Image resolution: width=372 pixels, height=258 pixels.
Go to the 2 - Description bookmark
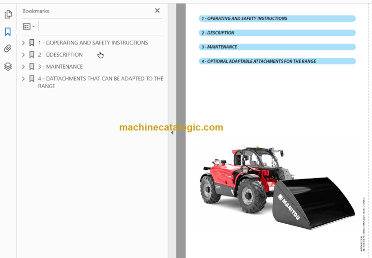(60, 55)
